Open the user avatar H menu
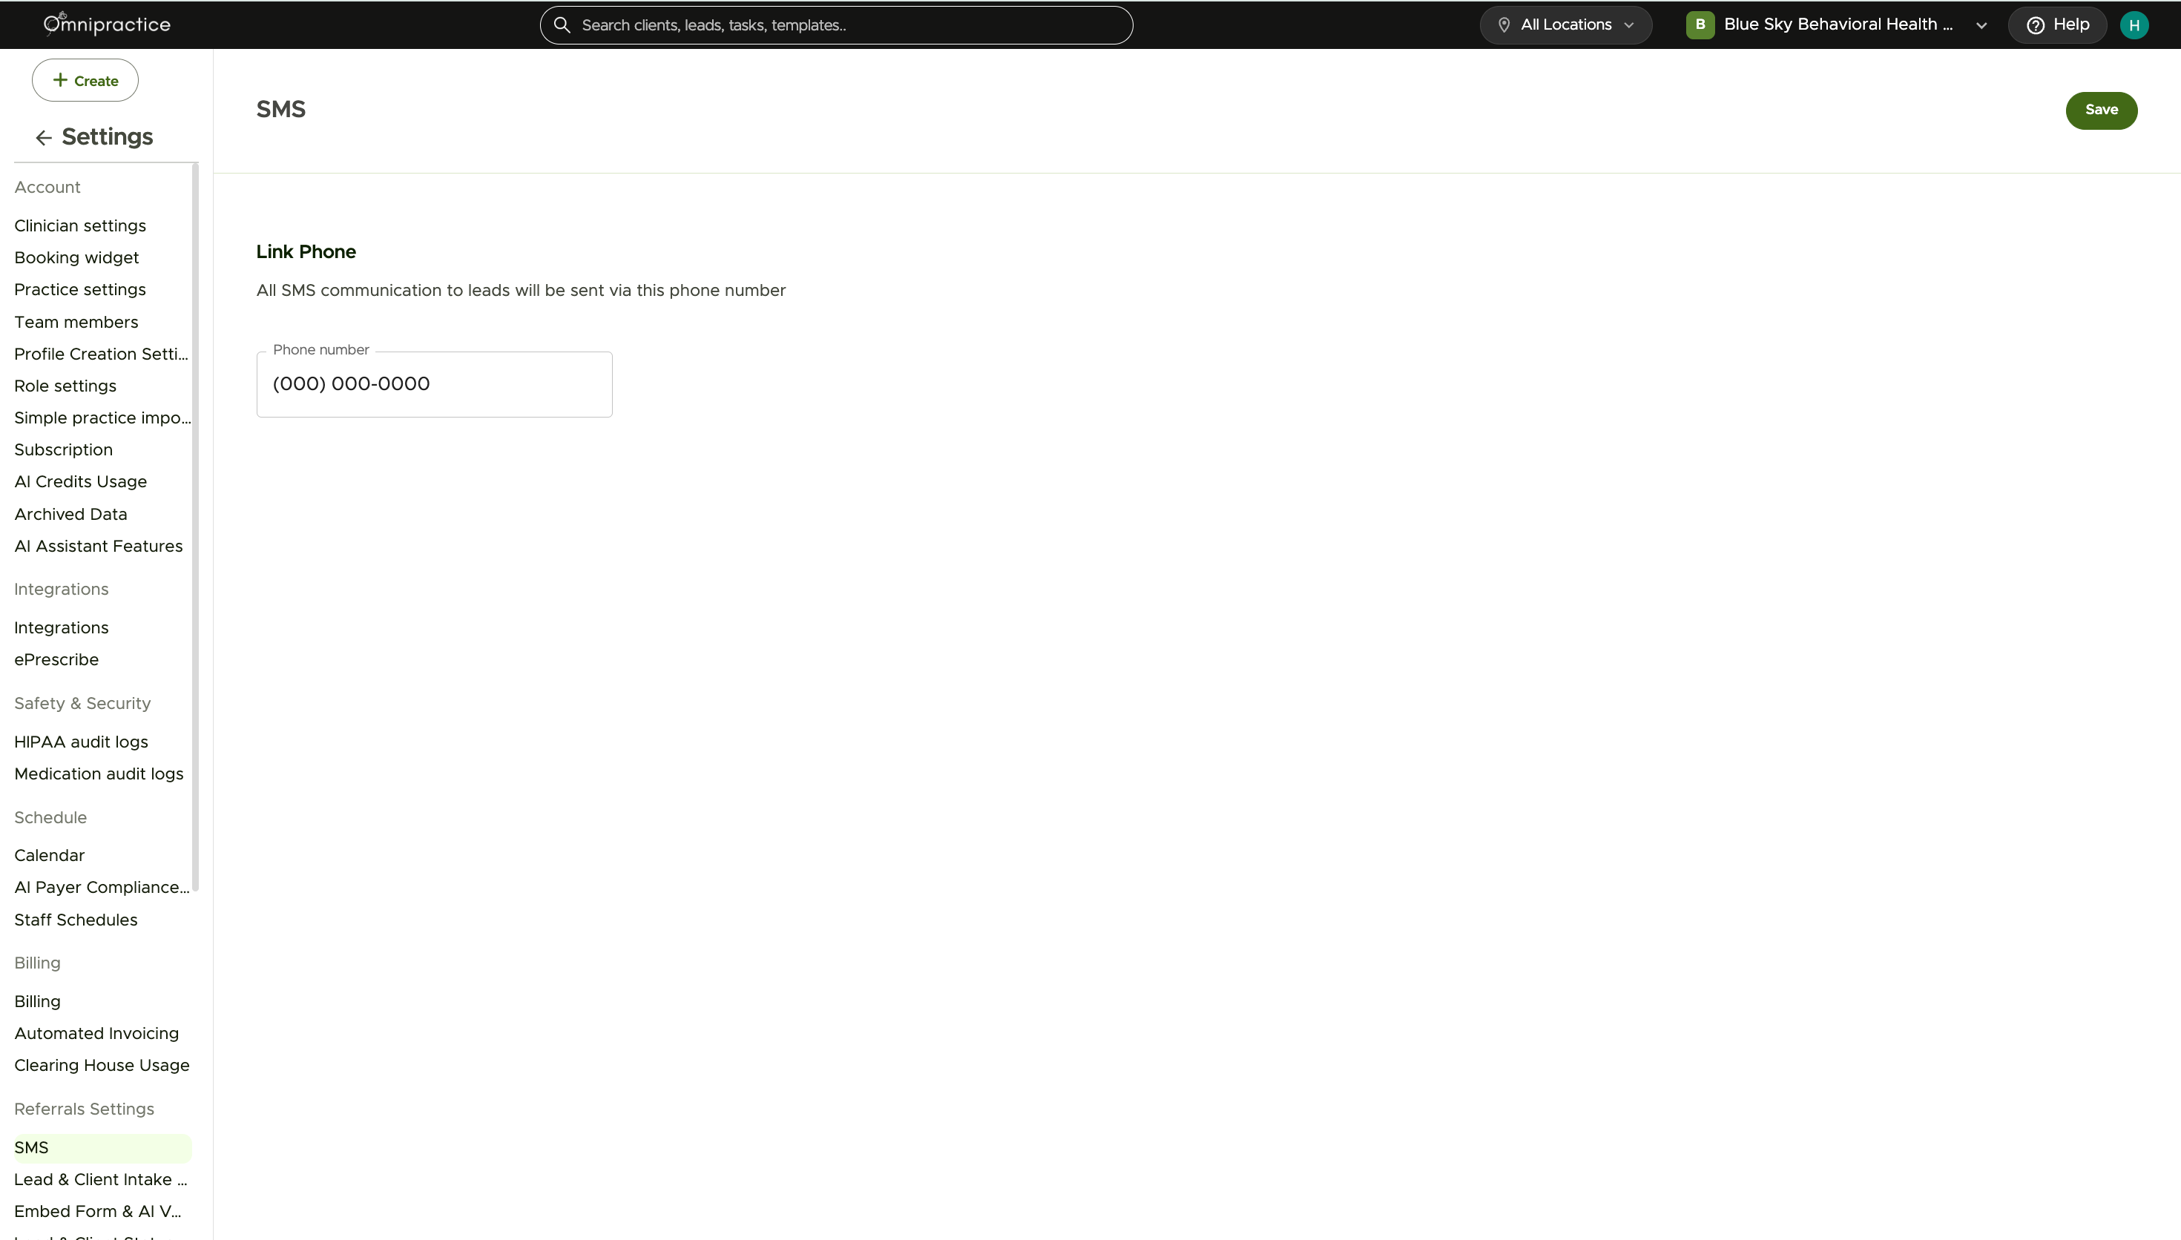Viewport: 2181px width, 1240px height. (x=2134, y=24)
